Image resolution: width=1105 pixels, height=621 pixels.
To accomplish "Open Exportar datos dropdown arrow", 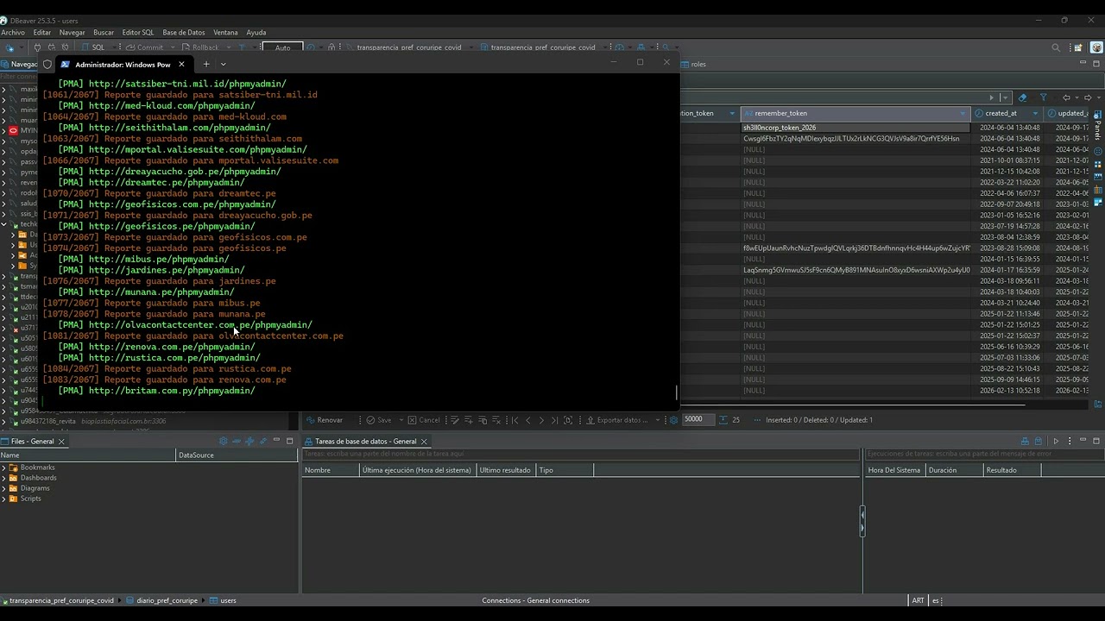I will click(x=657, y=420).
